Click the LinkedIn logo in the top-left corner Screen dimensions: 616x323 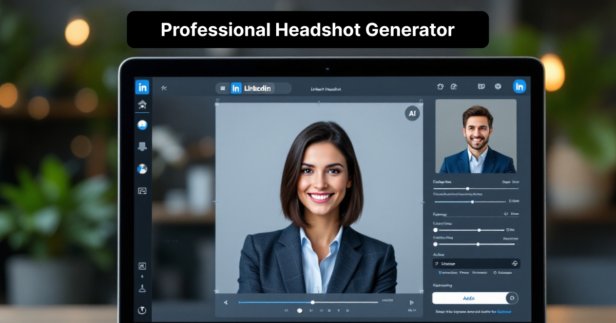[143, 87]
